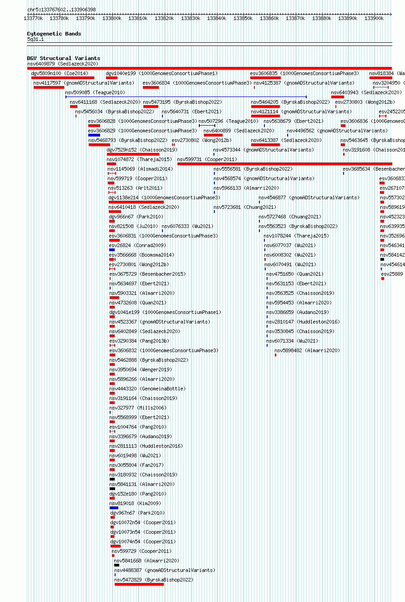Open nsv1074872 (Thareja2015) variant
Screen dimensions: 405x602
coord(139,159)
